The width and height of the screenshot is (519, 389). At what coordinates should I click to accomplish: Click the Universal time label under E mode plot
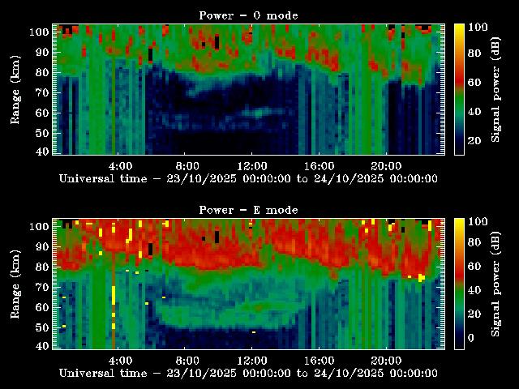(x=248, y=373)
